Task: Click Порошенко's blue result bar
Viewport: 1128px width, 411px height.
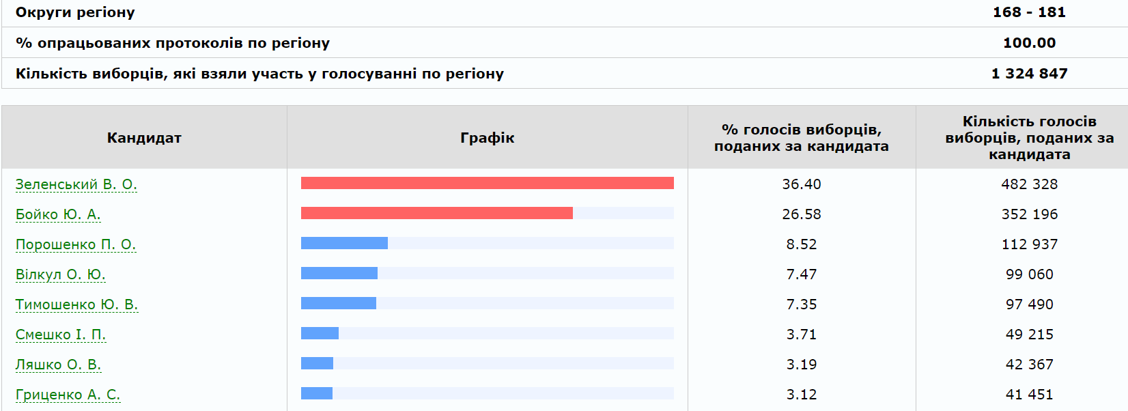Action: pyautogui.click(x=344, y=243)
